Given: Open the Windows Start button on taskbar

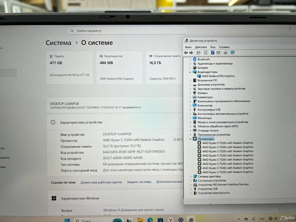Looking at the screenshot, I should coord(67,220).
